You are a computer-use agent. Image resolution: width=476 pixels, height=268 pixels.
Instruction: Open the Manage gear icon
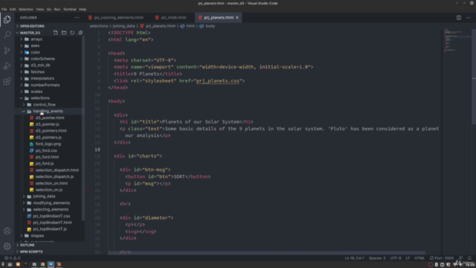tap(7, 246)
